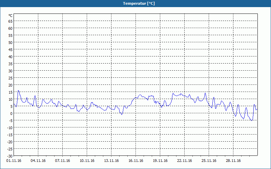Click the 19.11.16 date label
Screen dimensions: 271x169
pos(160,161)
